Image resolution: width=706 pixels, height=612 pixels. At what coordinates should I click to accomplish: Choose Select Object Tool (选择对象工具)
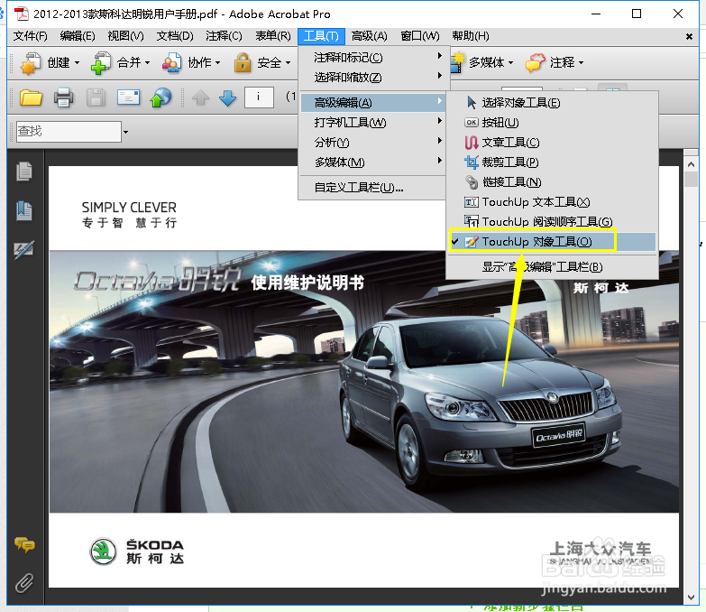(x=552, y=103)
